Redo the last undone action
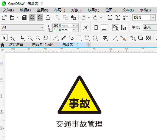The height and width of the screenshot is (140, 157). pos(95,18)
